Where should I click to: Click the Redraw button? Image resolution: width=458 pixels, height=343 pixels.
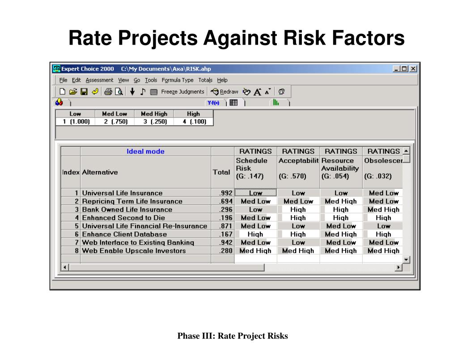(x=225, y=92)
